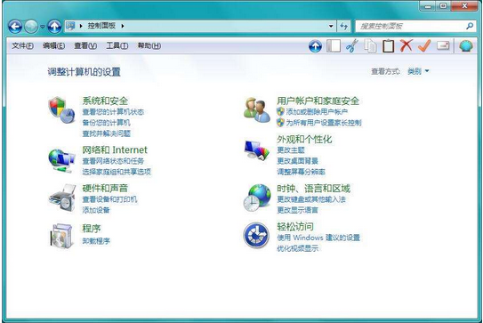This screenshot has width=483, height=323.
Task: Toggle the pane layout toolbar icon
Action: [334, 46]
